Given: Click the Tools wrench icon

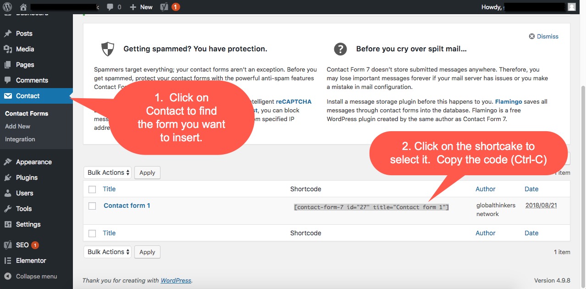Looking at the screenshot, I should pos(7,209).
